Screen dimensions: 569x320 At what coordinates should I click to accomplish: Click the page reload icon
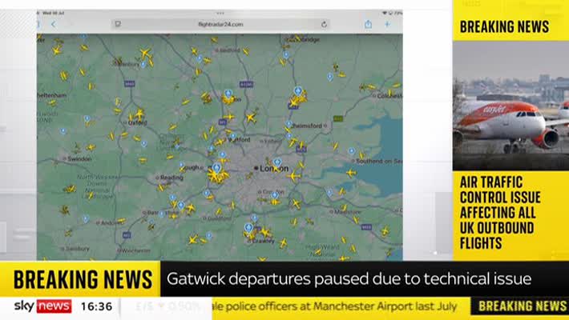(324, 24)
